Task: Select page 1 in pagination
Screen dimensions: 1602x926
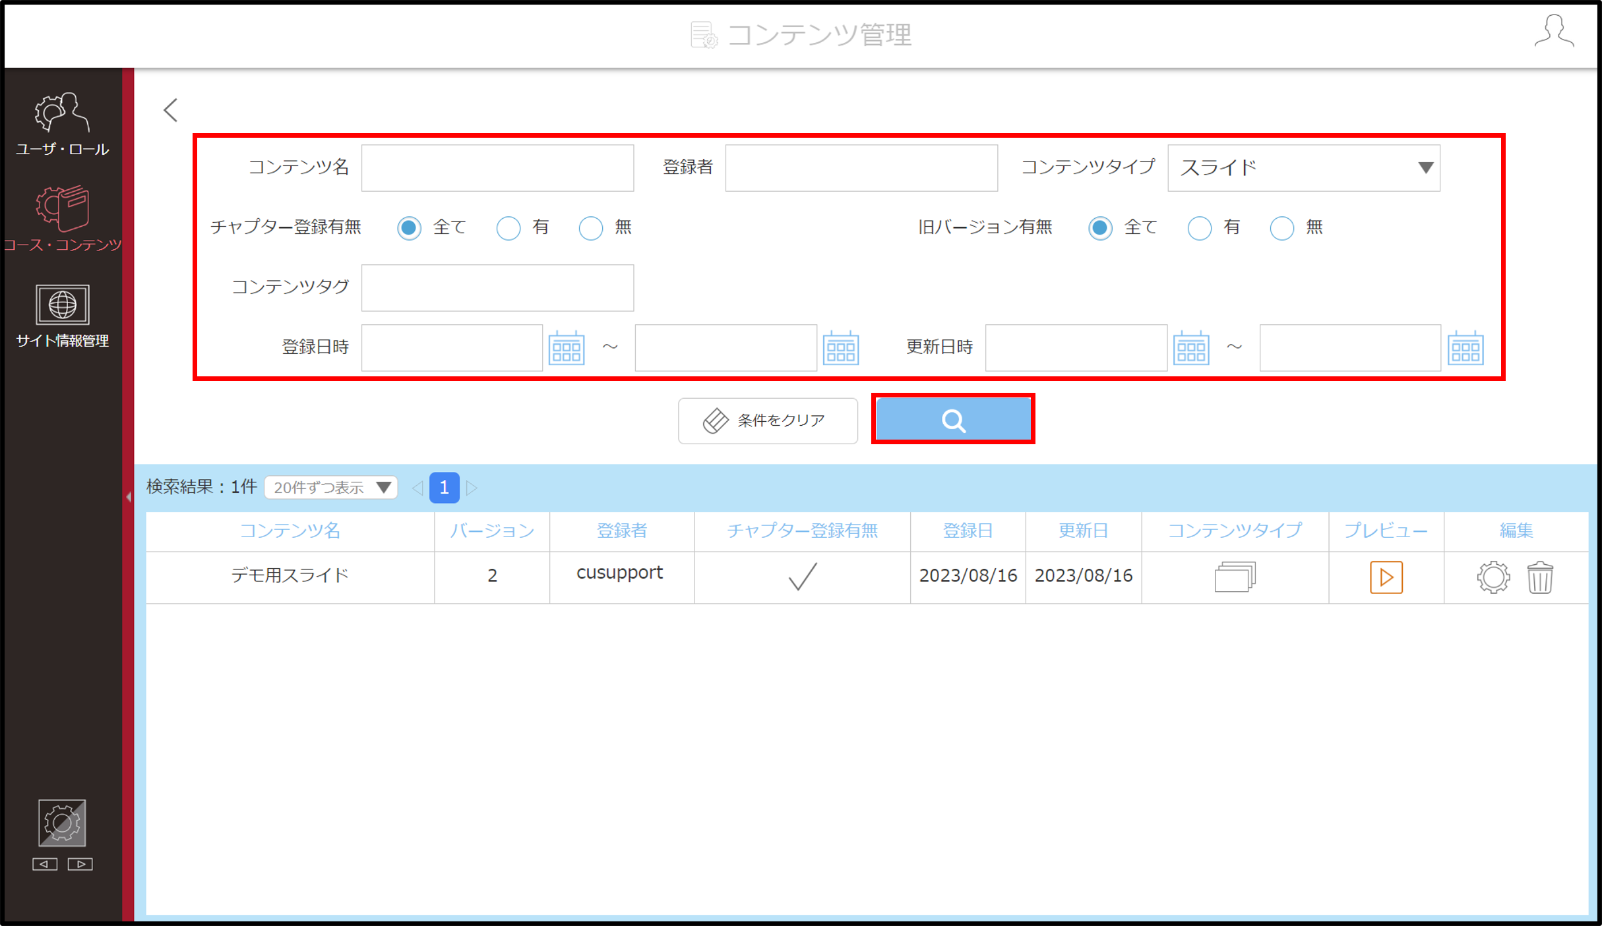Action: [445, 488]
